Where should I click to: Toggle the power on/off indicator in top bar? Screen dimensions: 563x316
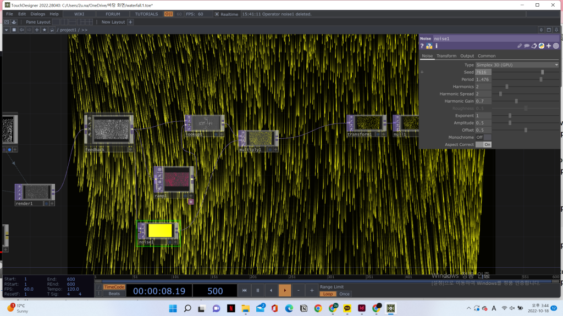click(168, 14)
